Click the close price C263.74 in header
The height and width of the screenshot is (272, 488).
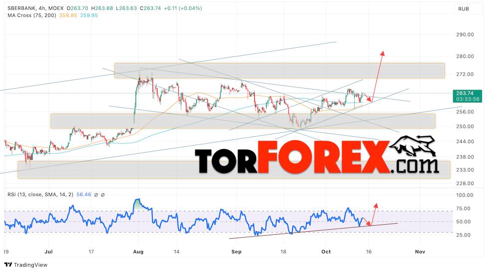click(151, 8)
